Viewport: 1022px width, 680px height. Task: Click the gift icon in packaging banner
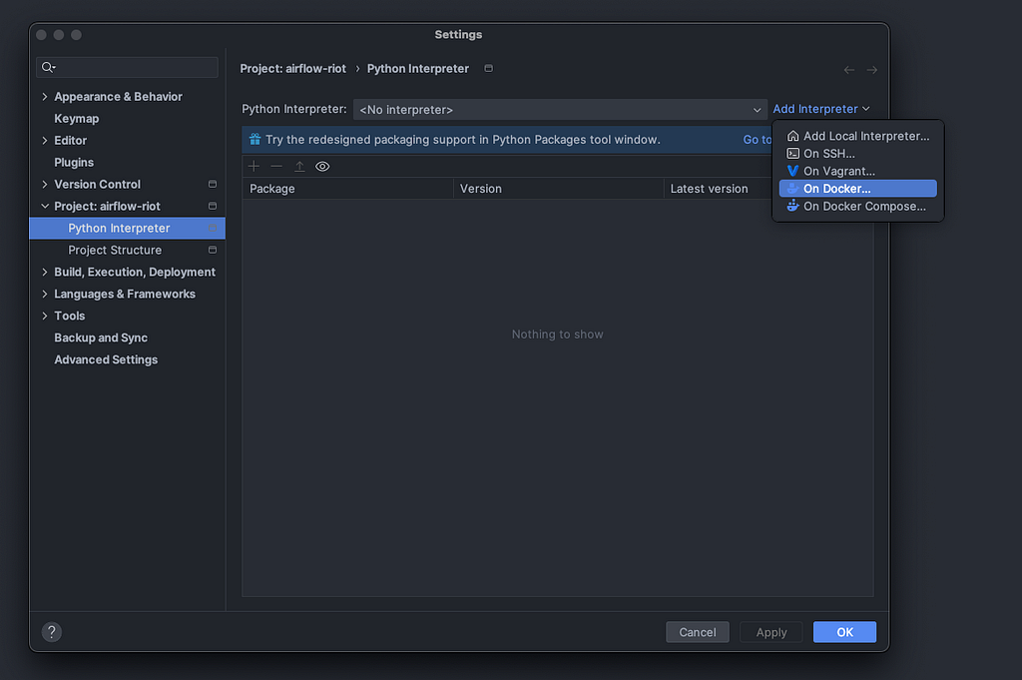pos(255,140)
